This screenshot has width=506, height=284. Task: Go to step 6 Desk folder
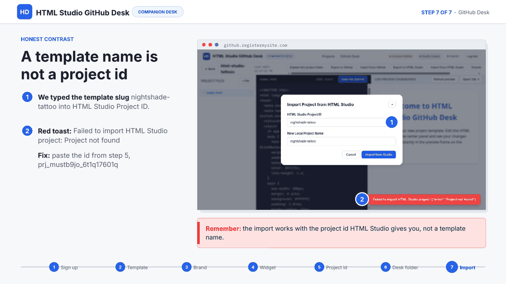click(400, 267)
